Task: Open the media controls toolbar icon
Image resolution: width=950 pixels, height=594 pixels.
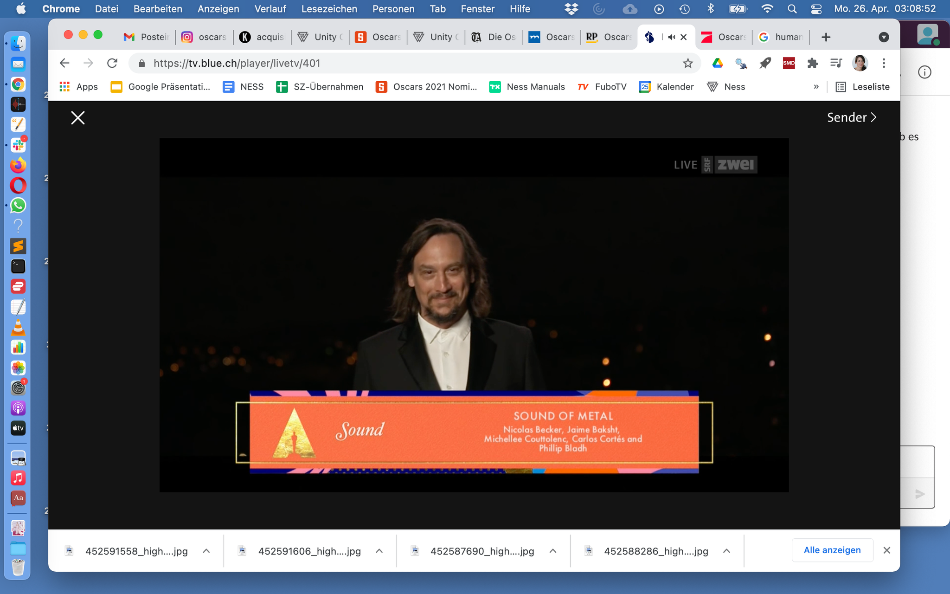Action: point(836,63)
